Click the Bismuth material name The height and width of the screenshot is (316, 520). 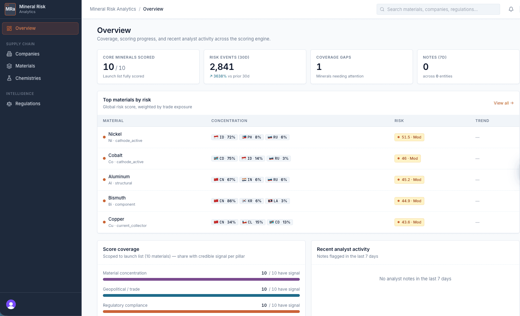tap(117, 198)
